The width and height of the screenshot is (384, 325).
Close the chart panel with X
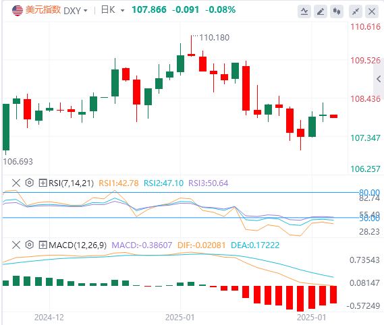[x=372, y=11]
